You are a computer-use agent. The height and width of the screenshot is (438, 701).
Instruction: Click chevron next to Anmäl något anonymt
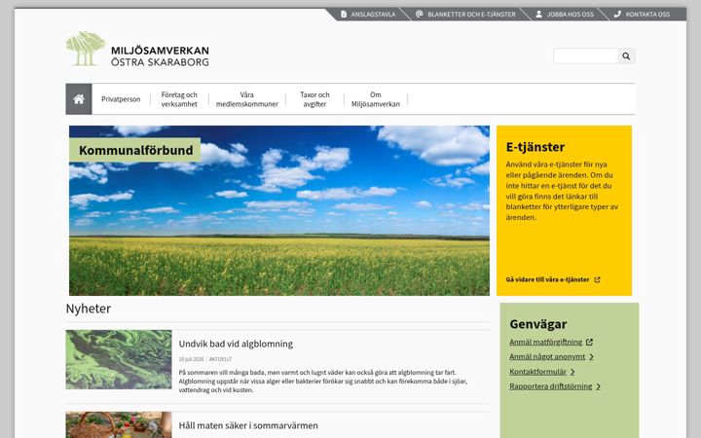pos(592,356)
